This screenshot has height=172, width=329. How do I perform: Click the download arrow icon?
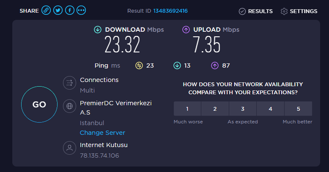[x=98, y=30]
